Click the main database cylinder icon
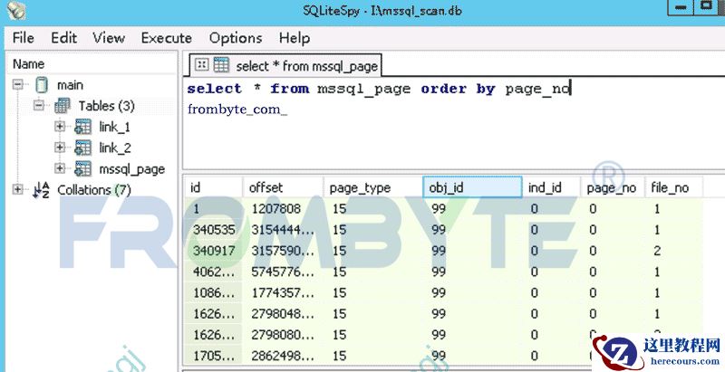Viewport: 725px width, 372px height. 42,85
